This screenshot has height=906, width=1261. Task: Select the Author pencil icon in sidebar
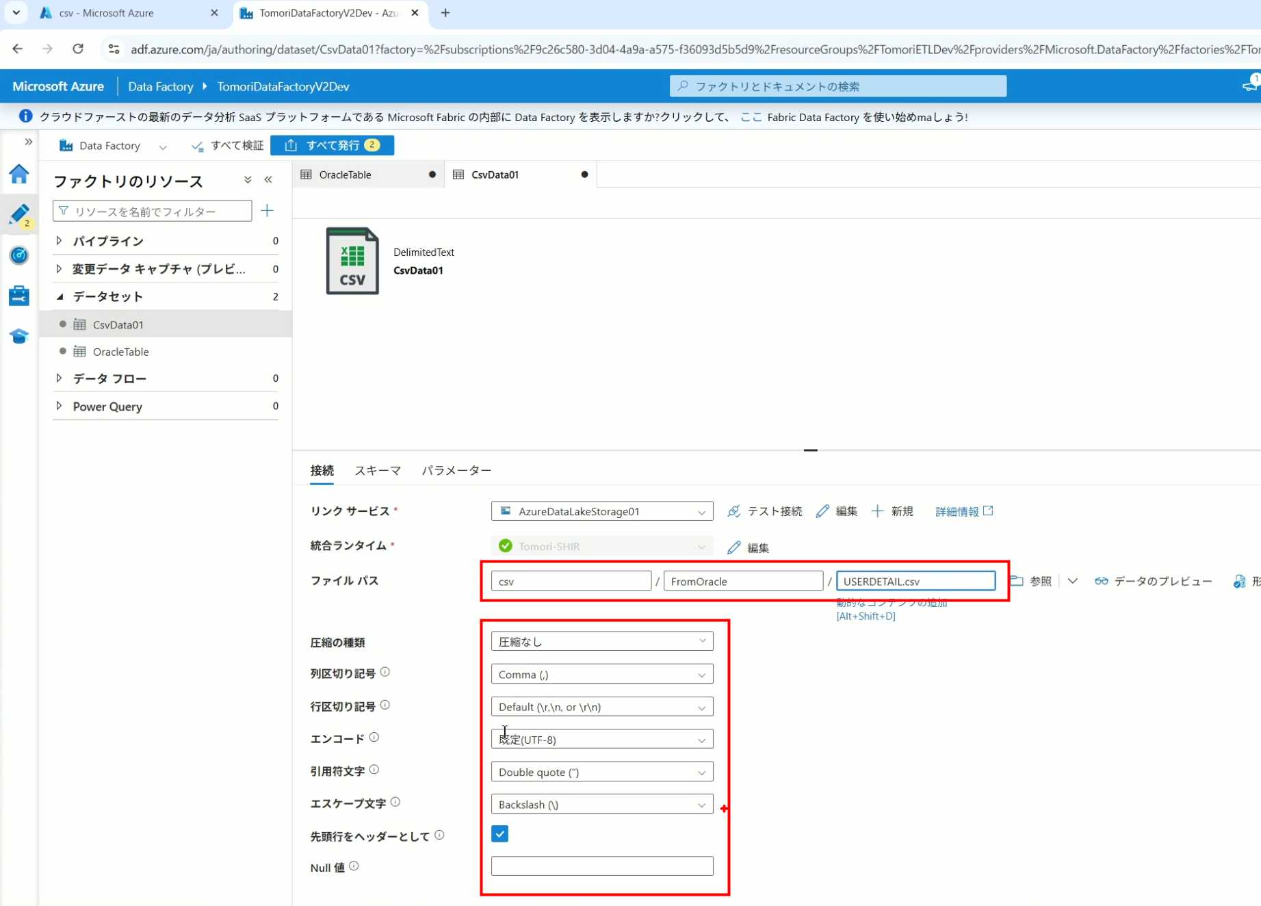19,214
